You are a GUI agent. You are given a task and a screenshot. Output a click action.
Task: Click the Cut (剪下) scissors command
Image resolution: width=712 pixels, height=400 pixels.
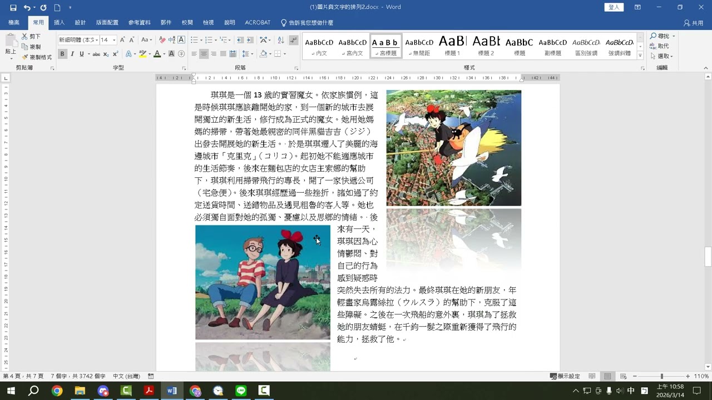[x=31, y=36]
